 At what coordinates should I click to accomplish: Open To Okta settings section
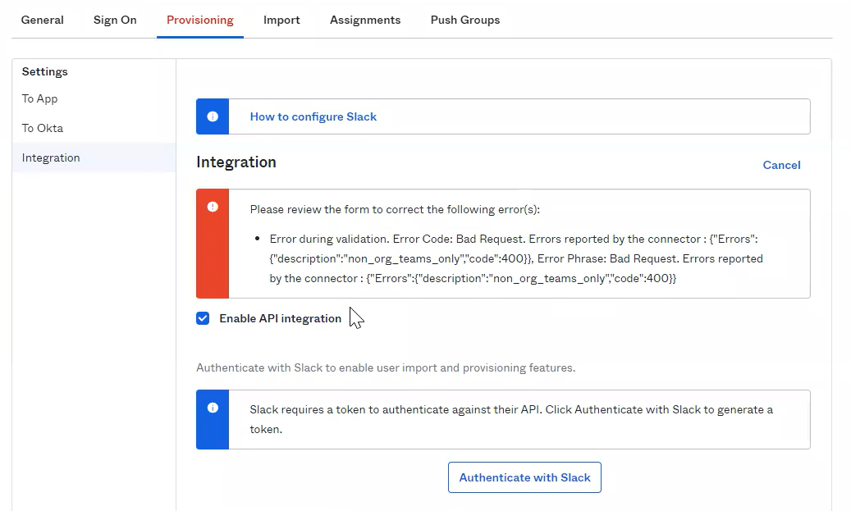pyautogui.click(x=43, y=128)
